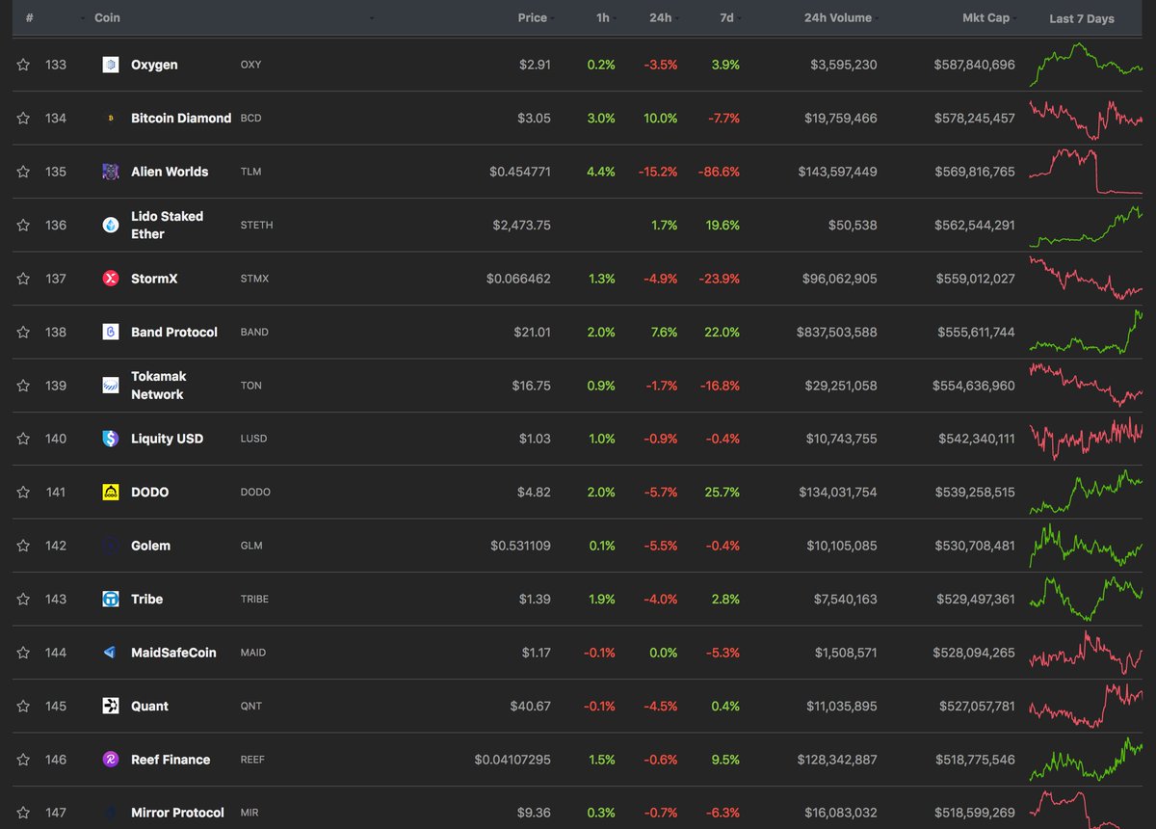
Task: Sort by 1h change column
Action: [602, 18]
